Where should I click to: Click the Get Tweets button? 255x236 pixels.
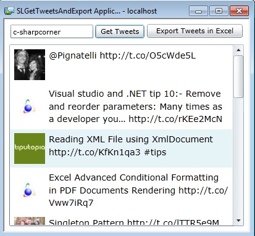pyautogui.click(x=120, y=31)
